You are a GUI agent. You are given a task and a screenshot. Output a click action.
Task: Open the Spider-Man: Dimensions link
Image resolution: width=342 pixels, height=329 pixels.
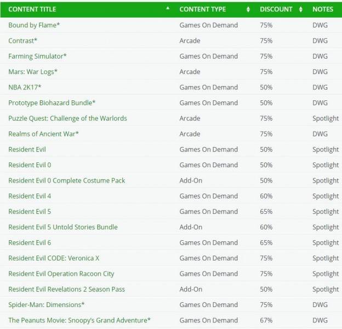(x=47, y=305)
